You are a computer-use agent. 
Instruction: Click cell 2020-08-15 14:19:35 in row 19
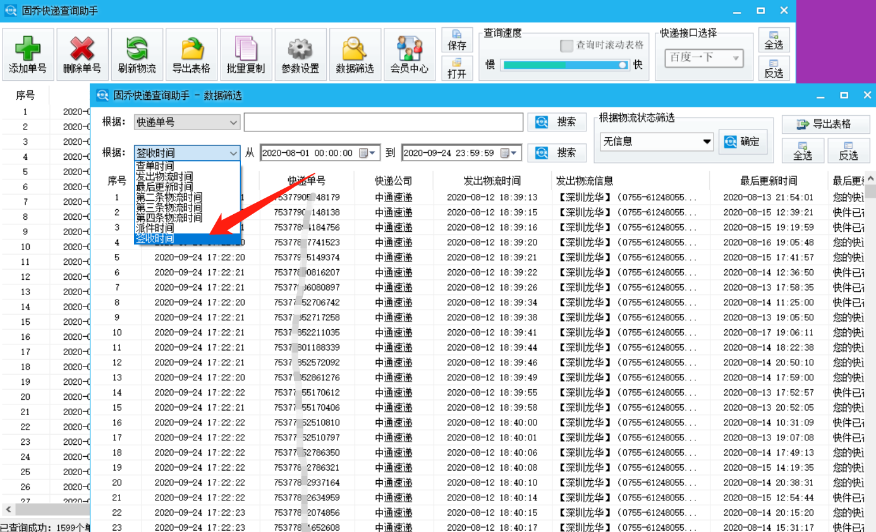tap(769, 468)
